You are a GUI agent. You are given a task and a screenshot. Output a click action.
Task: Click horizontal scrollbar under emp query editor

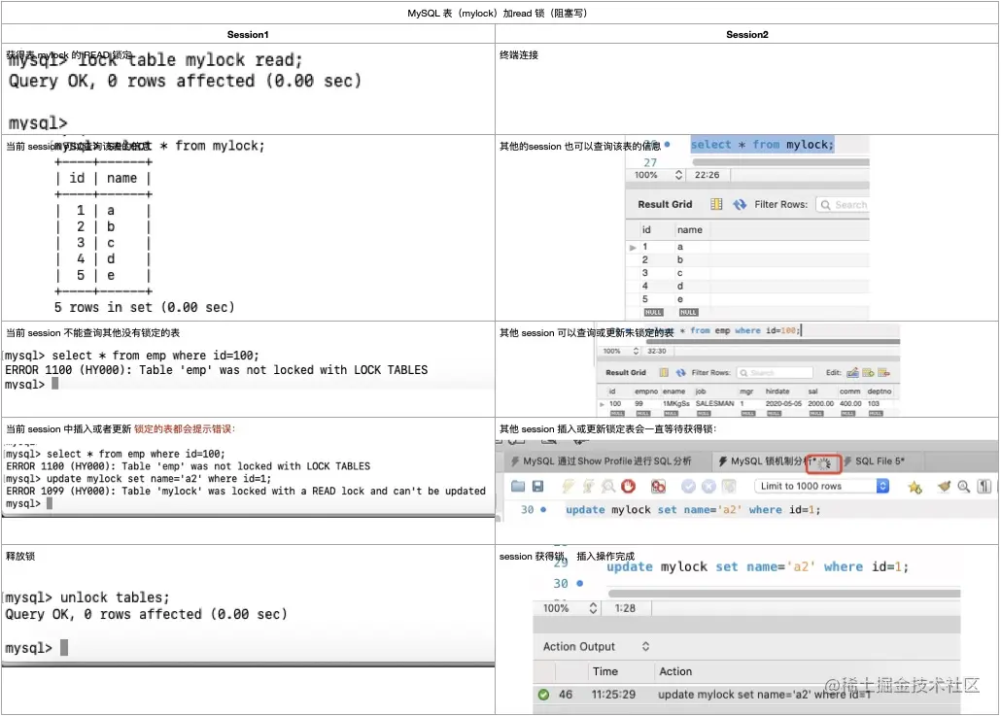point(774,342)
